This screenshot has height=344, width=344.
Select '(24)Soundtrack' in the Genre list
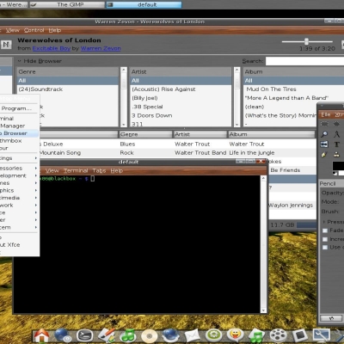pyautogui.click(x=68, y=89)
